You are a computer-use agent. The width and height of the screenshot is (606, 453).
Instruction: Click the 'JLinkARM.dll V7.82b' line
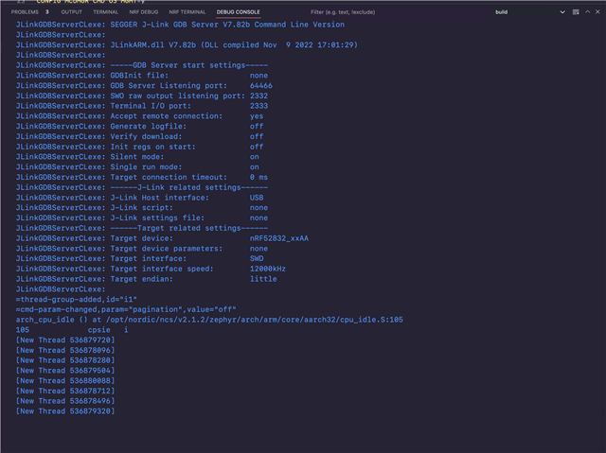point(187,44)
